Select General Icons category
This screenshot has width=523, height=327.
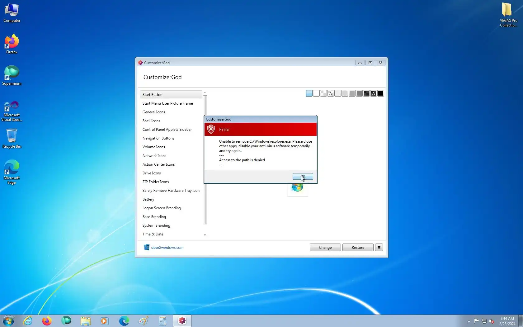pyautogui.click(x=171, y=112)
